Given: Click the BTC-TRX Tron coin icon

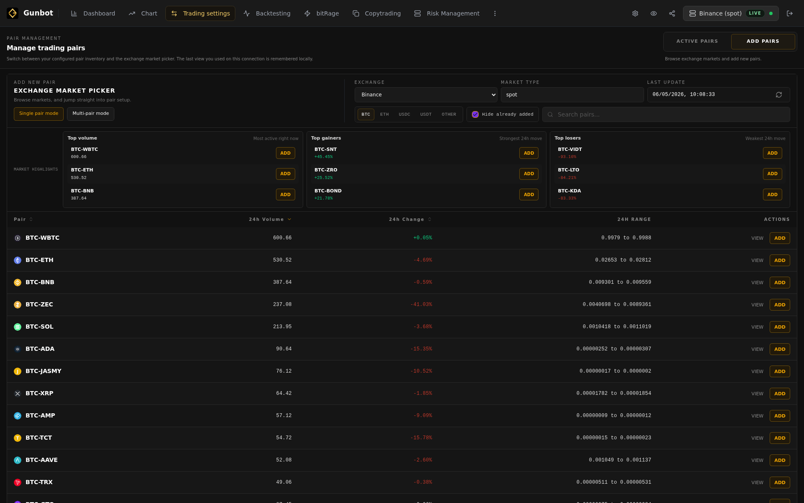Looking at the screenshot, I should click(x=18, y=482).
